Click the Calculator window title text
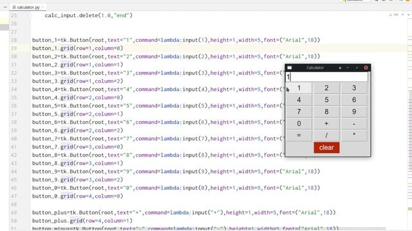The image size is (412, 231). pyautogui.click(x=315, y=68)
